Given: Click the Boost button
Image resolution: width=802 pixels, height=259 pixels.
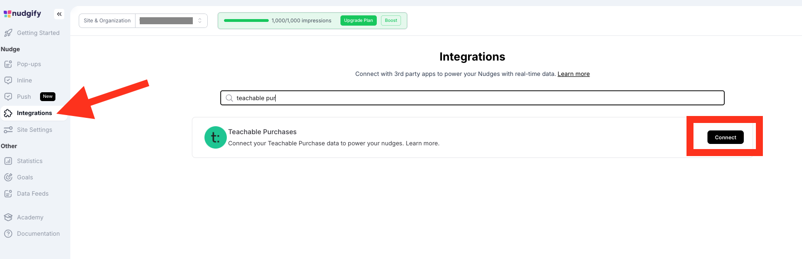Looking at the screenshot, I should [391, 20].
